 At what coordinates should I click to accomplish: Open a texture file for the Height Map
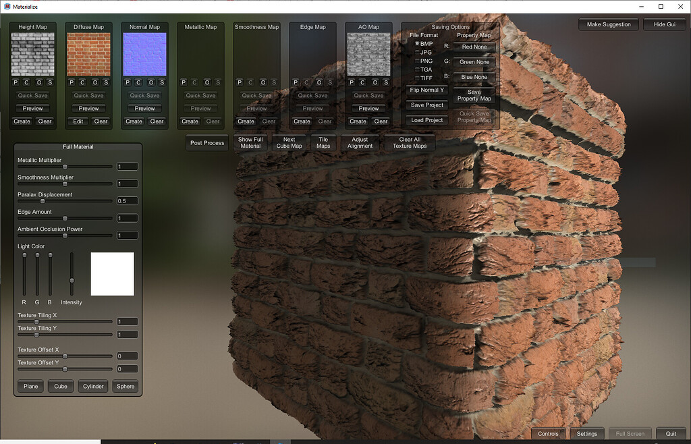point(38,82)
